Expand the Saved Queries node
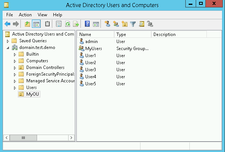The width and height of the screenshot is (225, 152). [8, 42]
